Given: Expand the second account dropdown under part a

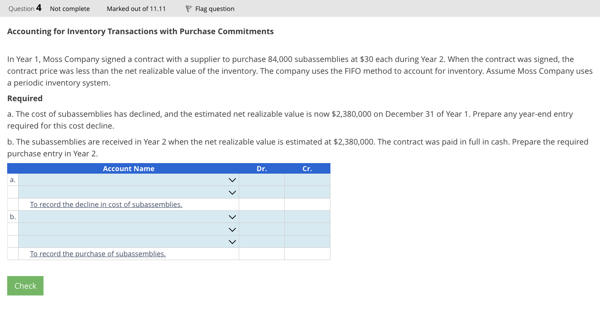Looking at the screenshot, I should 232,192.
